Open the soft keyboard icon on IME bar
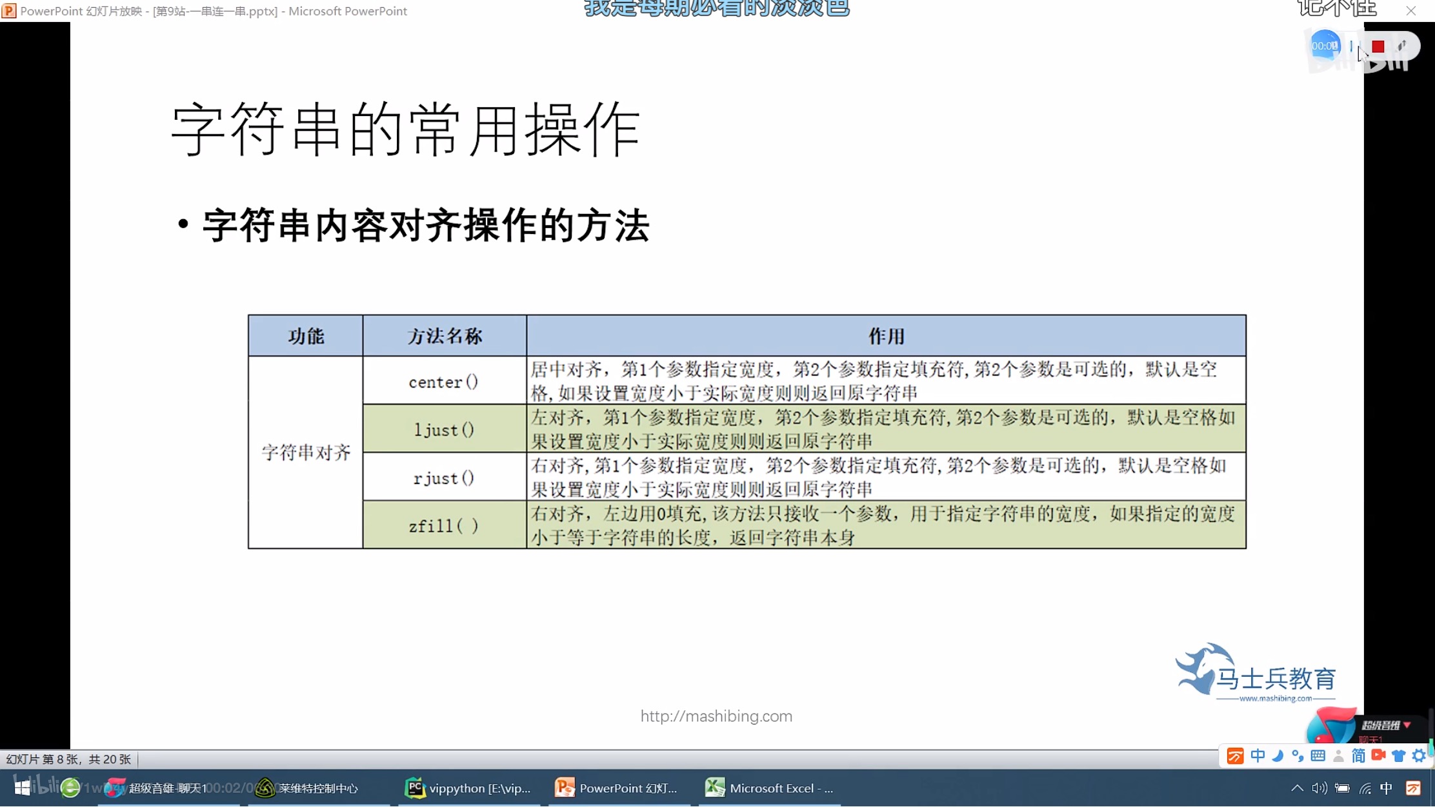The width and height of the screenshot is (1435, 807). coord(1318,756)
